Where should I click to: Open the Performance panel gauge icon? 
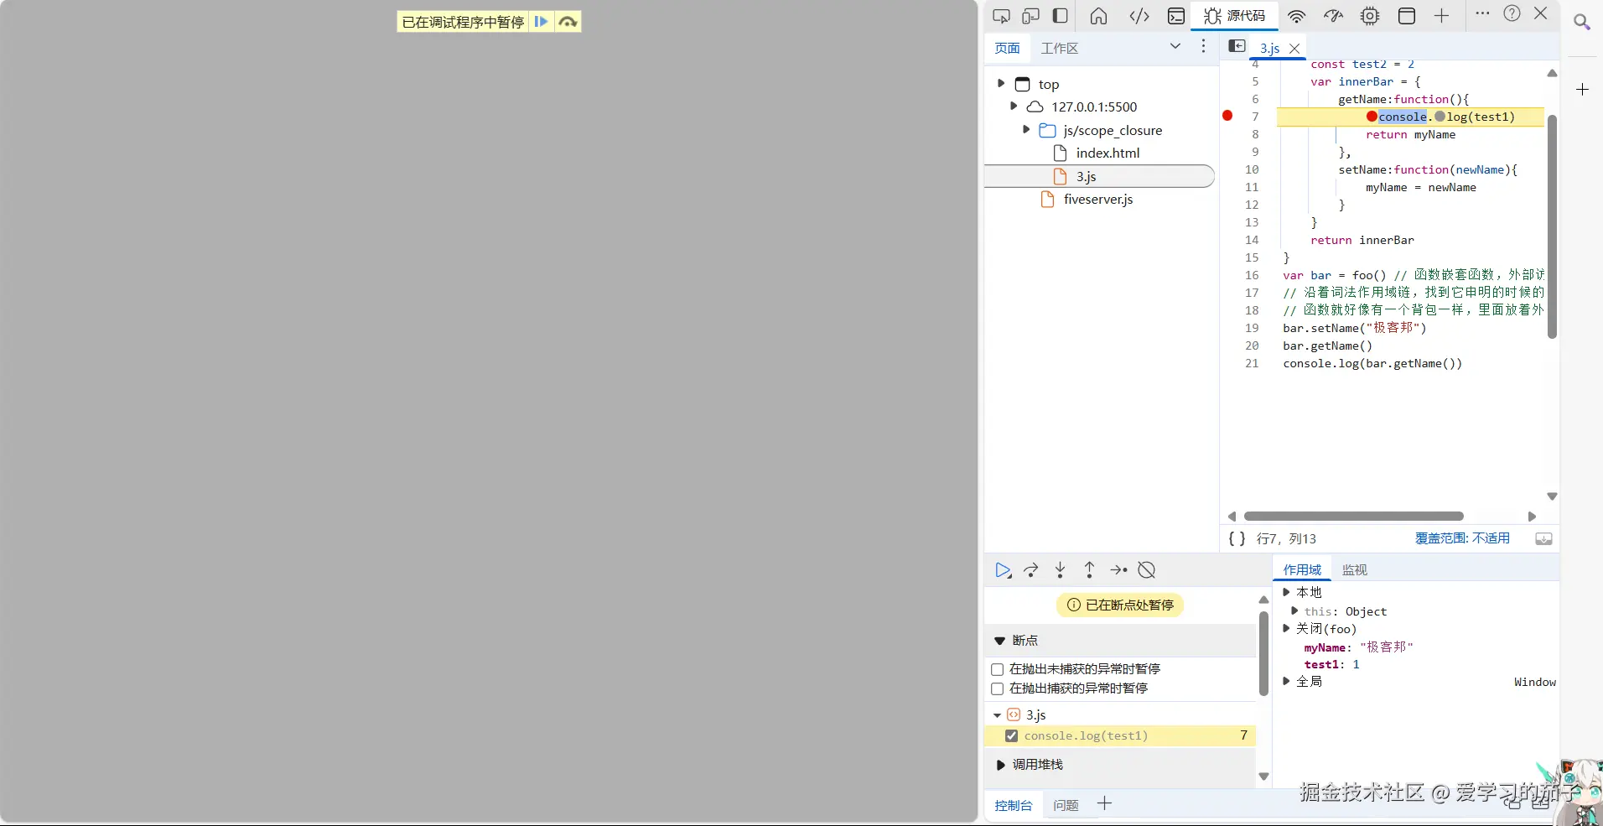tap(1333, 16)
